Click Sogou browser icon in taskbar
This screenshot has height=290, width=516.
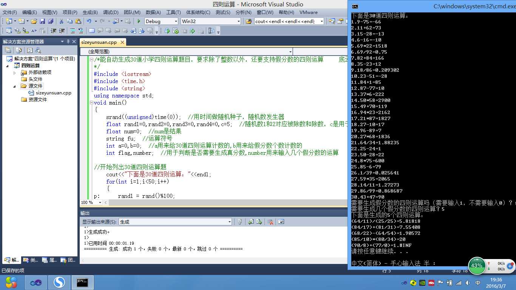[59, 282]
